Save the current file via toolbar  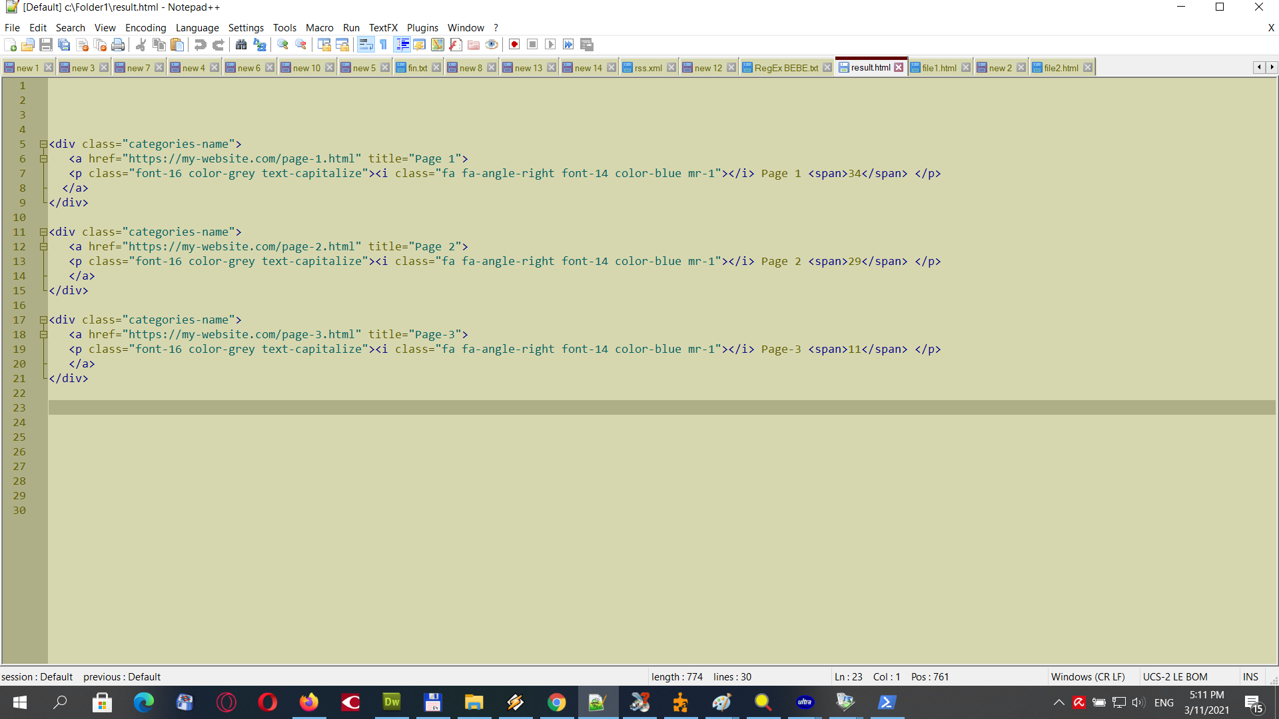point(46,45)
